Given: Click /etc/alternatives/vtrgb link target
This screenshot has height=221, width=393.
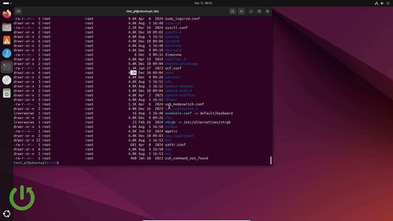Looking at the screenshot, I should point(207,122).
